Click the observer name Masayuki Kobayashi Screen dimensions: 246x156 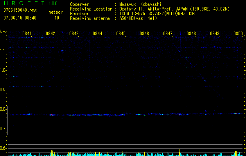pyautogui.click(x=140, y=4)
